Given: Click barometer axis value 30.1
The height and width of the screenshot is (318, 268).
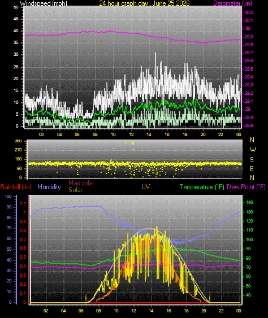Looking at the screenshot, I should coord(249,20).
